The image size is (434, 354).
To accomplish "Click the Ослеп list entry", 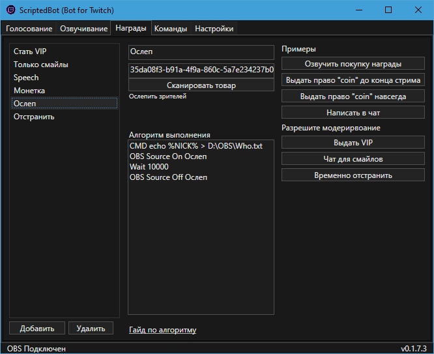I will (x=65, y=103).
